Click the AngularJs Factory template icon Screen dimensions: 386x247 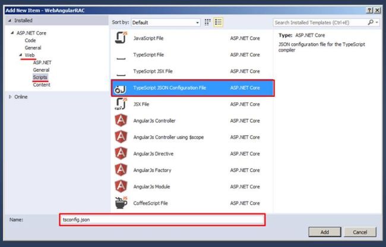pos(121,170)
